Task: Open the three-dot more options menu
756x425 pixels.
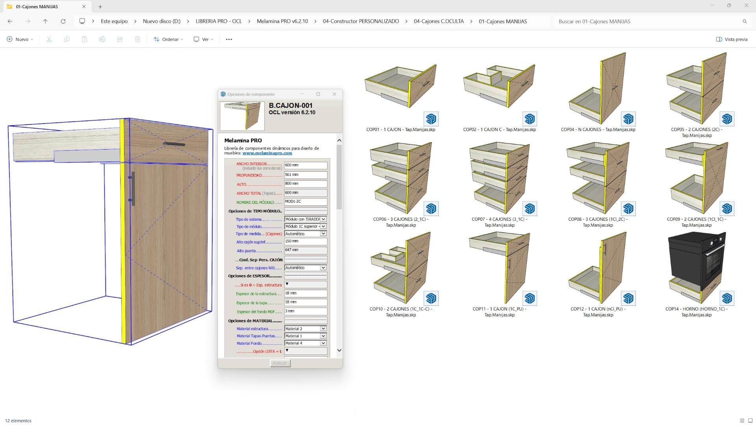Action: pos(229,39)
